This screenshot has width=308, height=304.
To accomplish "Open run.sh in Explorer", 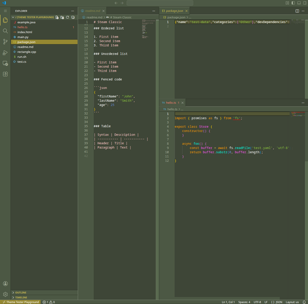I will pos(44,57).
